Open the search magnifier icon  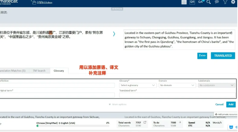coord(209,2)
